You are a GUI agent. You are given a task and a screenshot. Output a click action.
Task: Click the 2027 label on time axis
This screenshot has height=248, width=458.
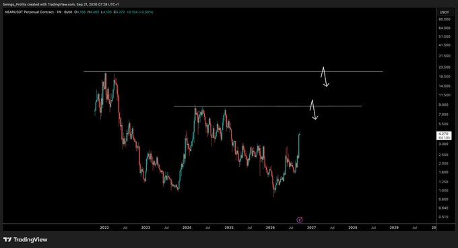[311, 228]
